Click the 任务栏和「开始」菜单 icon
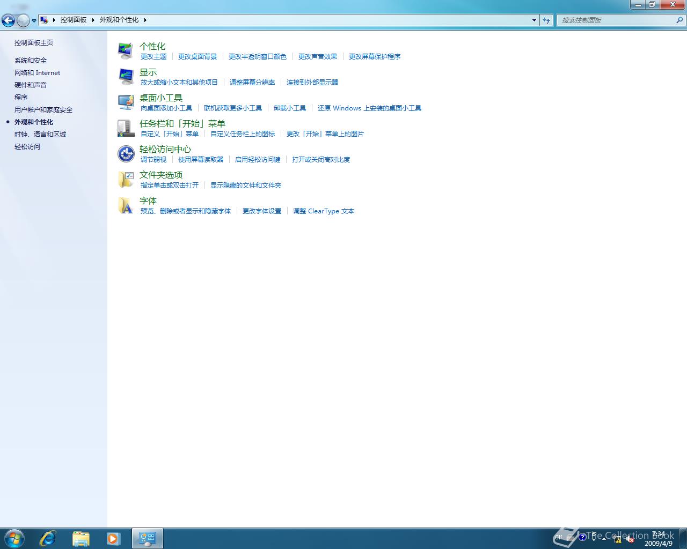 pos(126,128)
